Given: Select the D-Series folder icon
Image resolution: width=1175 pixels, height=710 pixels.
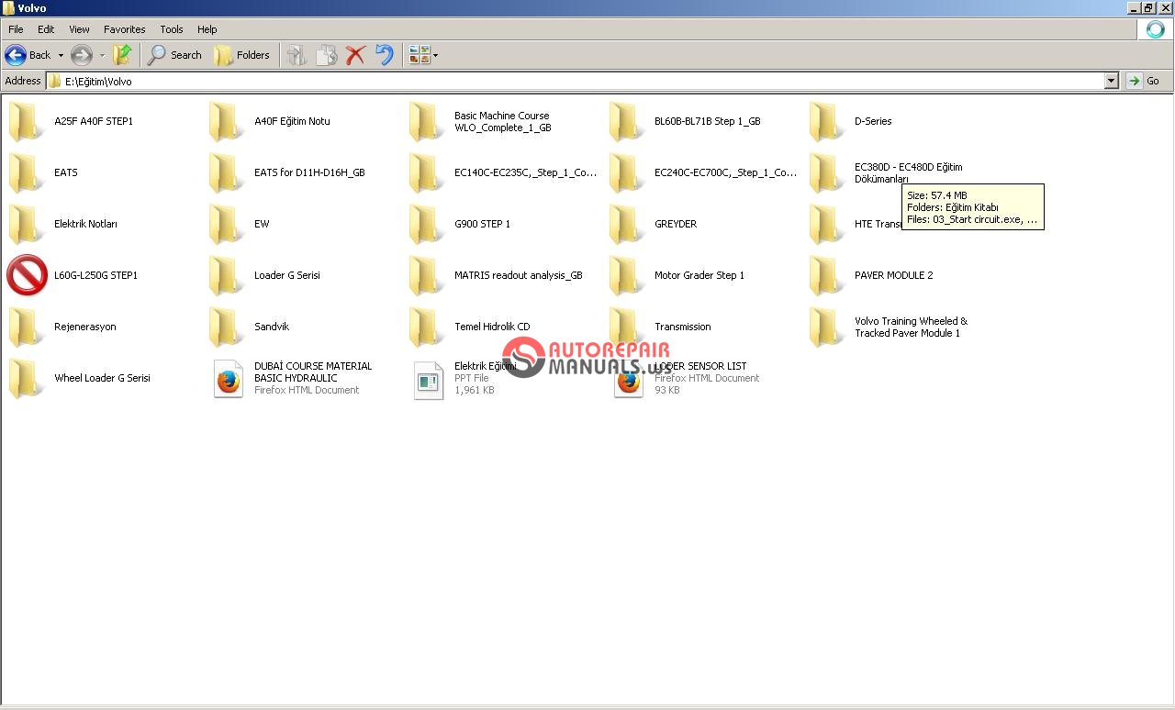Looking at the screenshot, I should [x=826, y=121].
